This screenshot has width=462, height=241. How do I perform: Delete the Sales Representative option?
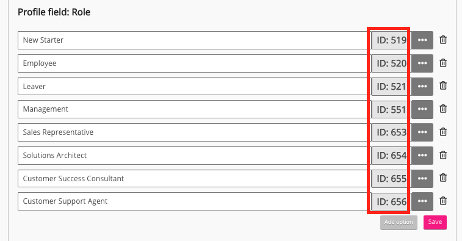pos(443,132)
